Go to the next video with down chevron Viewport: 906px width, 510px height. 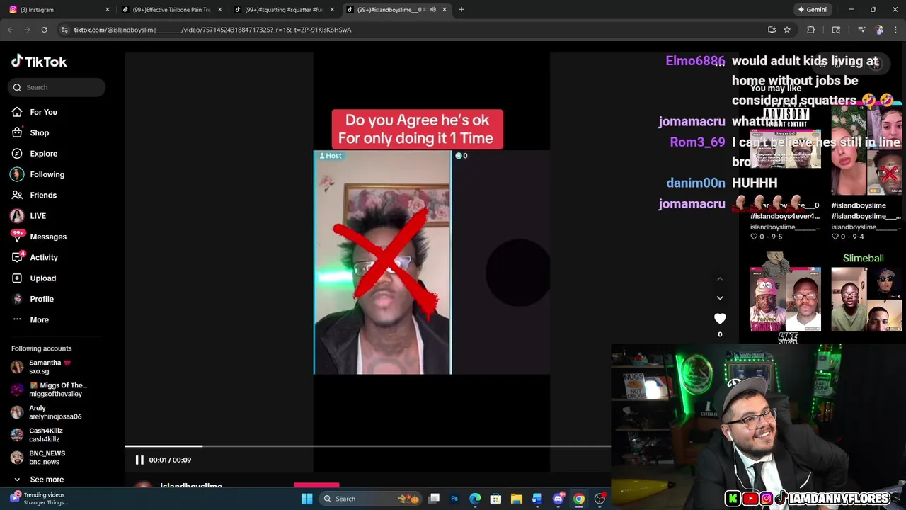pos(720,298)
